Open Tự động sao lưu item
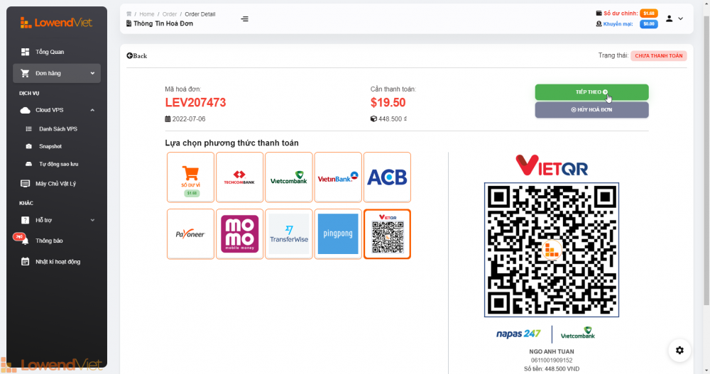 58,164
